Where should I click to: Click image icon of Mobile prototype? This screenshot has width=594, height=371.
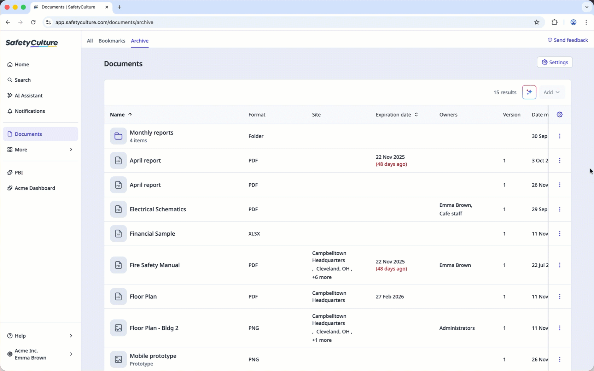coord(118,359)
